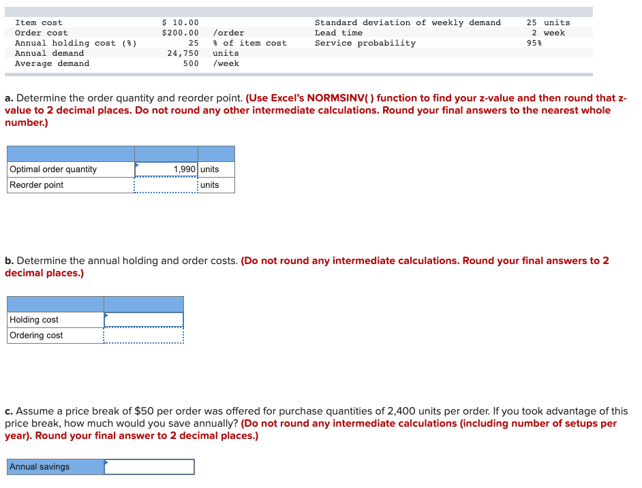The image size is (642, 488).
Task: Click the Holding cost answer field
Action: pyautogui.click(x=144, y=320)
